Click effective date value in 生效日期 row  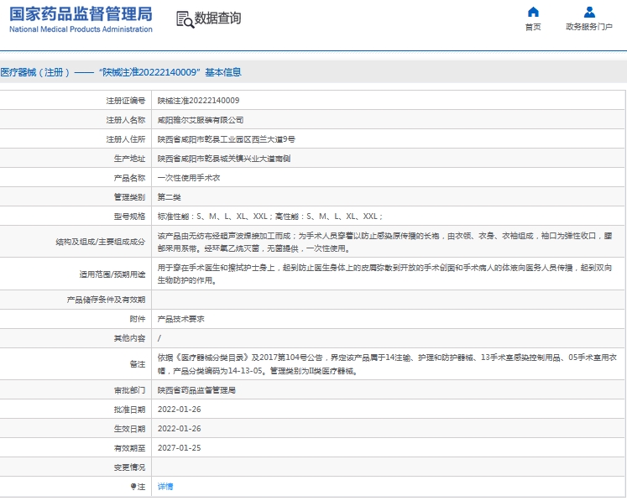click(179, 429)
